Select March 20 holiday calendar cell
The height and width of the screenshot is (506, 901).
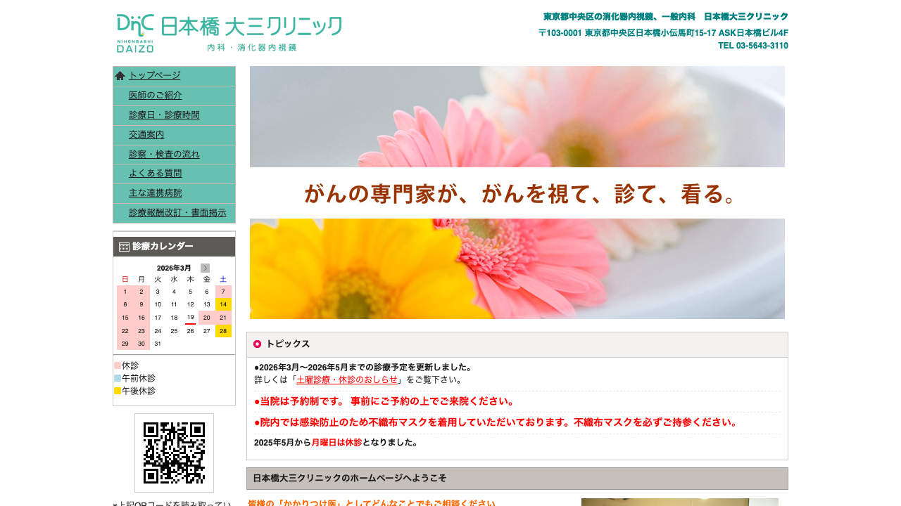(x=207, y=318)
